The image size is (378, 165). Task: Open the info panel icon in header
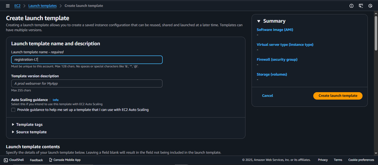coord(351,6)
